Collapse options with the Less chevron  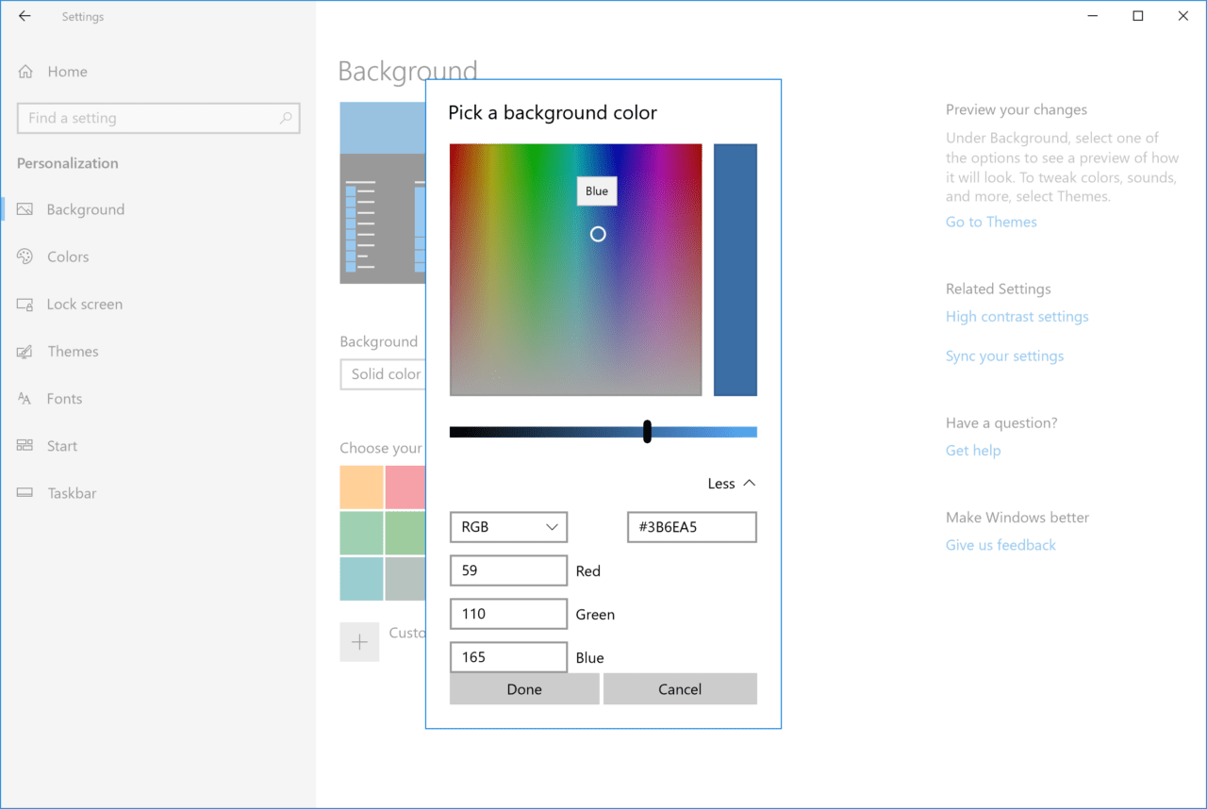pyautogui.click(x=749, y=483)
